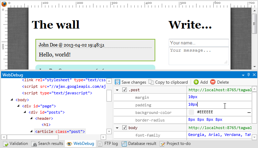
Task: Pin the WebDebug panel
Action: click(x=248, y=75)
